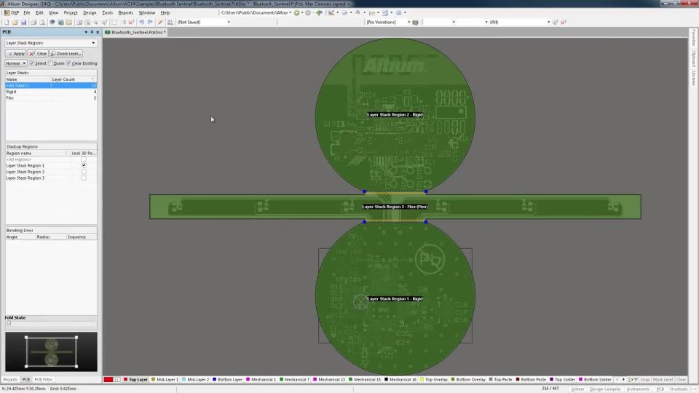Switch to the Projects panel tab

point(10,380)
